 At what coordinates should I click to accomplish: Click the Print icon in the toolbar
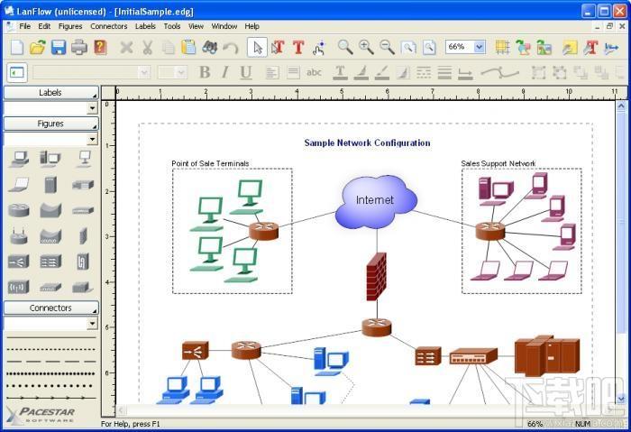click(79, 47)
